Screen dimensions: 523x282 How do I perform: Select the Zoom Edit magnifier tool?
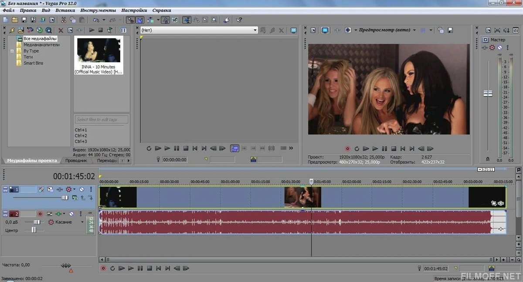click(x=214, y=20)
